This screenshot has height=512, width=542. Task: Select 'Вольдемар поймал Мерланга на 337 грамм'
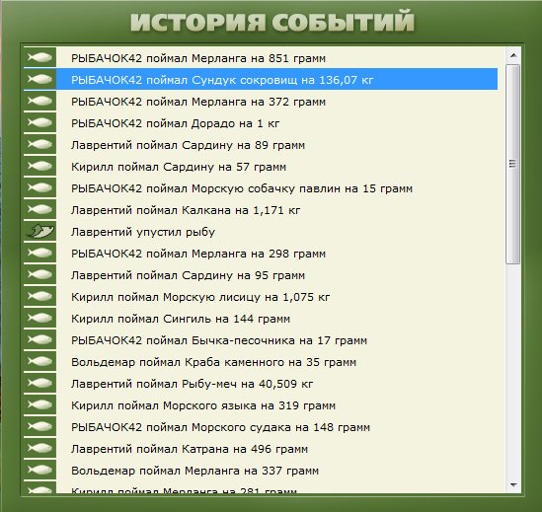point(194,472)
